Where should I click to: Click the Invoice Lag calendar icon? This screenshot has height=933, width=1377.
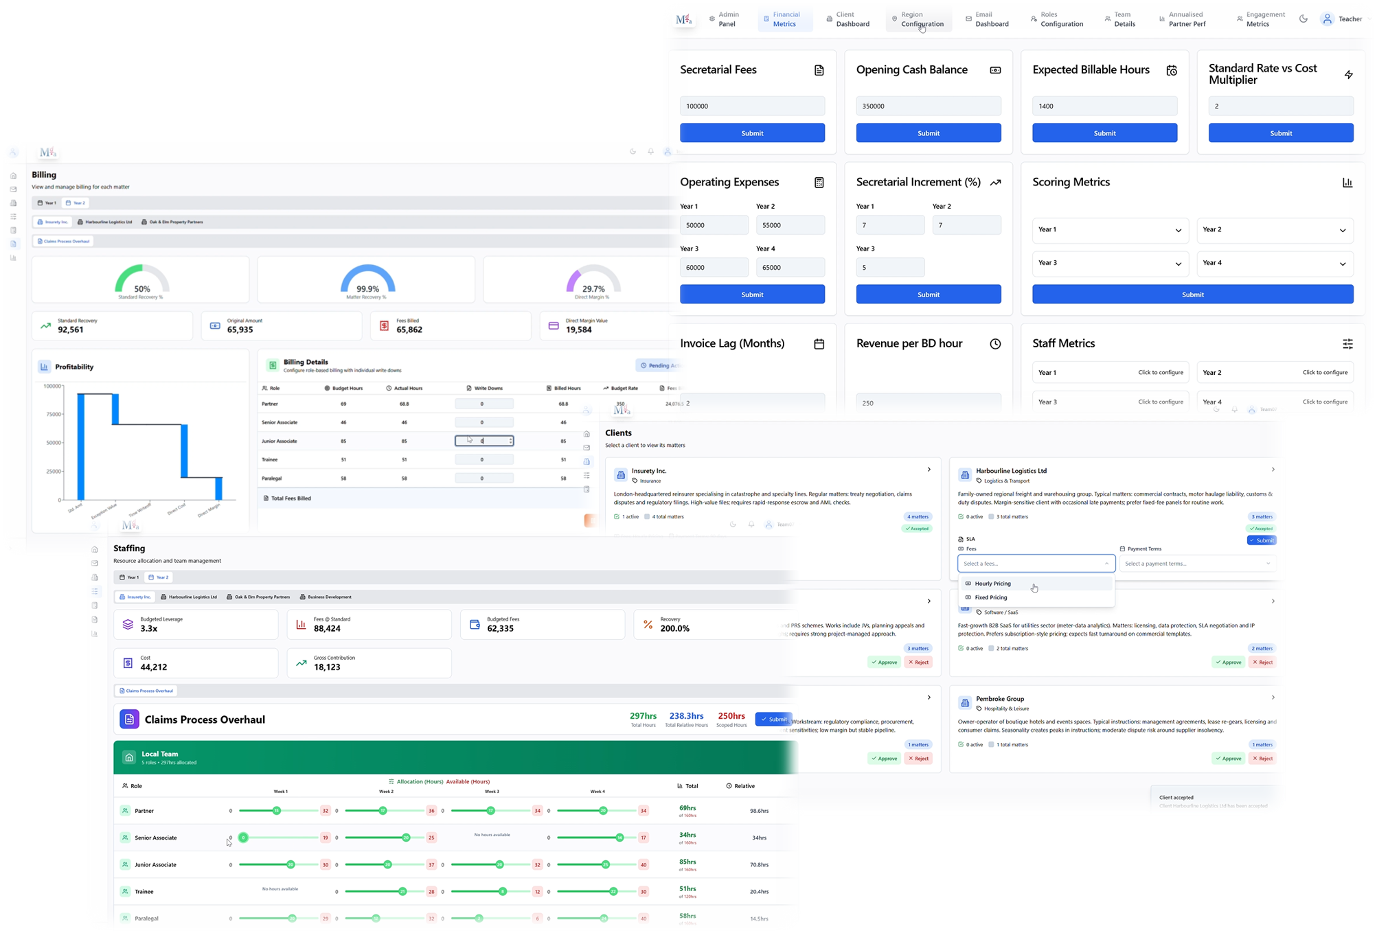819,344
